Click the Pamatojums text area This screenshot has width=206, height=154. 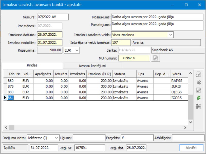tap(157, 26)
